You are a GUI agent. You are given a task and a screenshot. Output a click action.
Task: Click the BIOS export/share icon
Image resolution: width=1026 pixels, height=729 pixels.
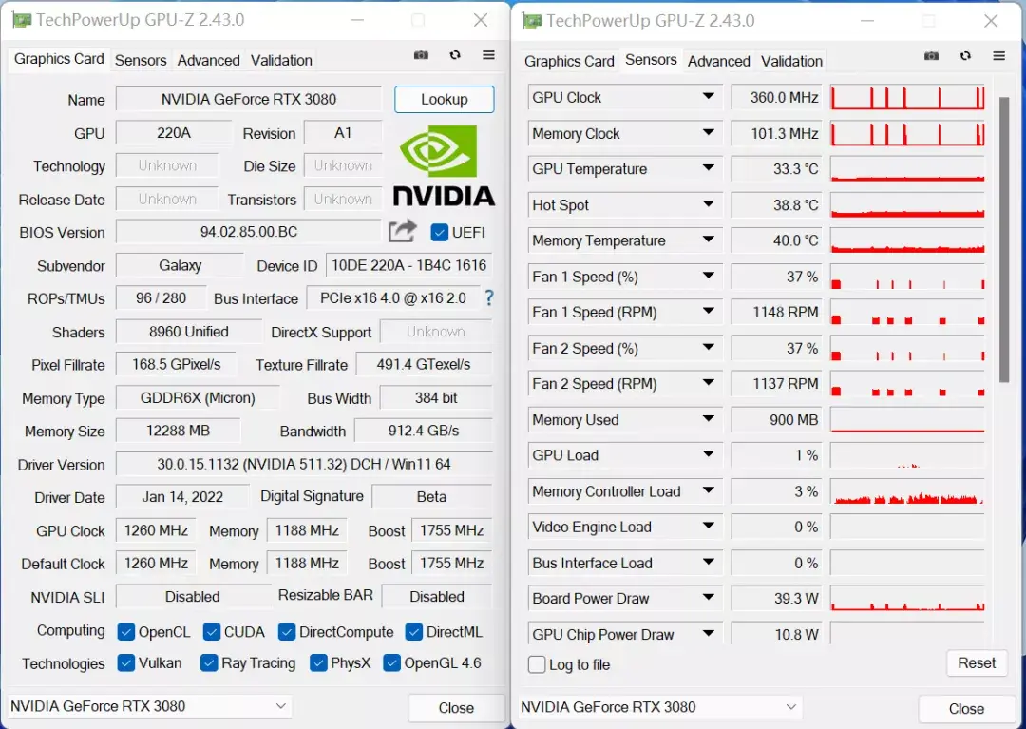point(401,231)
